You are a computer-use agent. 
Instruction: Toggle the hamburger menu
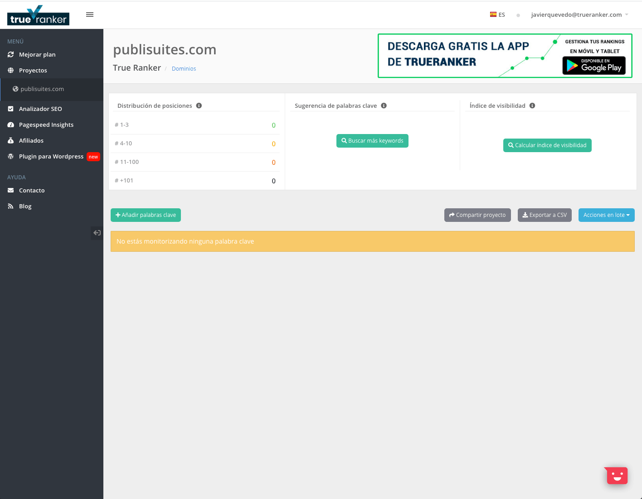[x=89, y=14]
